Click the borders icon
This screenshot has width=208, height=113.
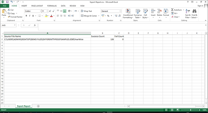click(x=40, y=16)
